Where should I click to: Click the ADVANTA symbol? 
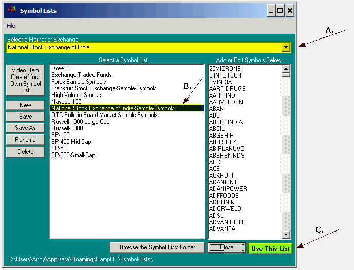(222, 229)
